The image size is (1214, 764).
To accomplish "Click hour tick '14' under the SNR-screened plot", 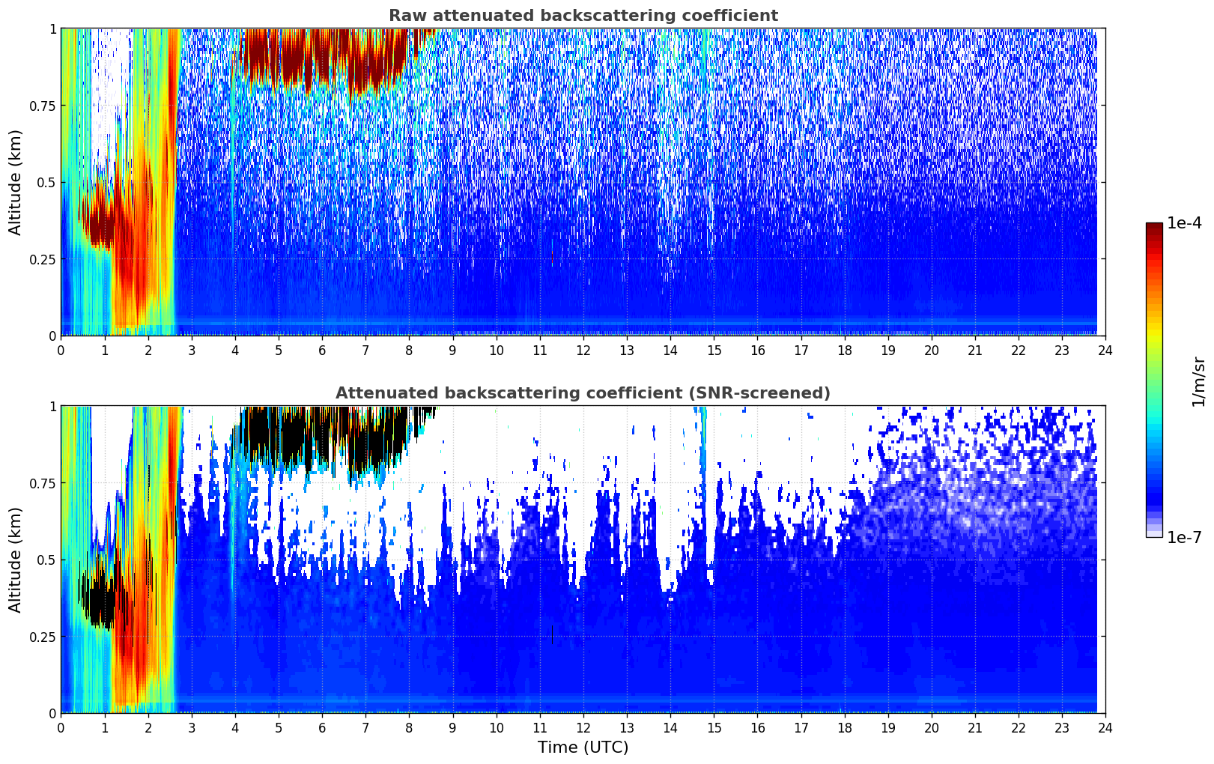I will click(x=670, y=727).
